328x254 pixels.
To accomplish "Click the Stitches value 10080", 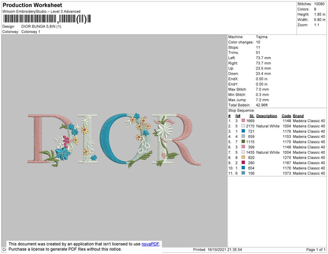I will pos(319,4).
